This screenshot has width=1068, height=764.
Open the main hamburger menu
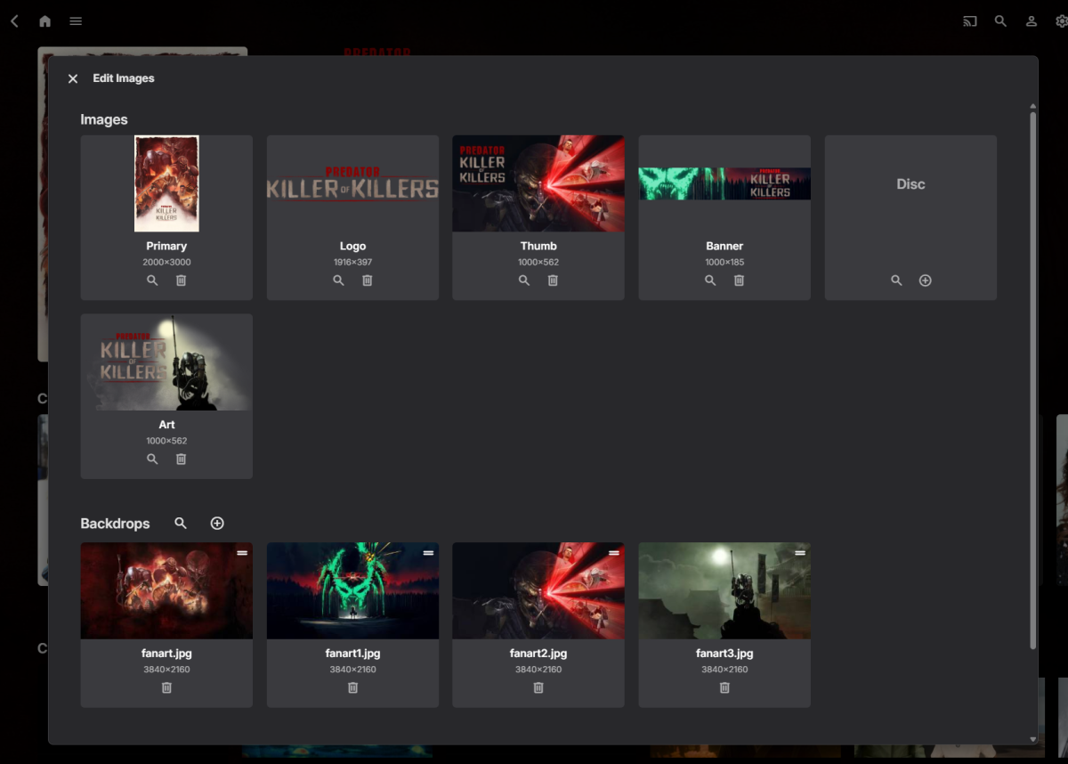(x=76, y=20)
